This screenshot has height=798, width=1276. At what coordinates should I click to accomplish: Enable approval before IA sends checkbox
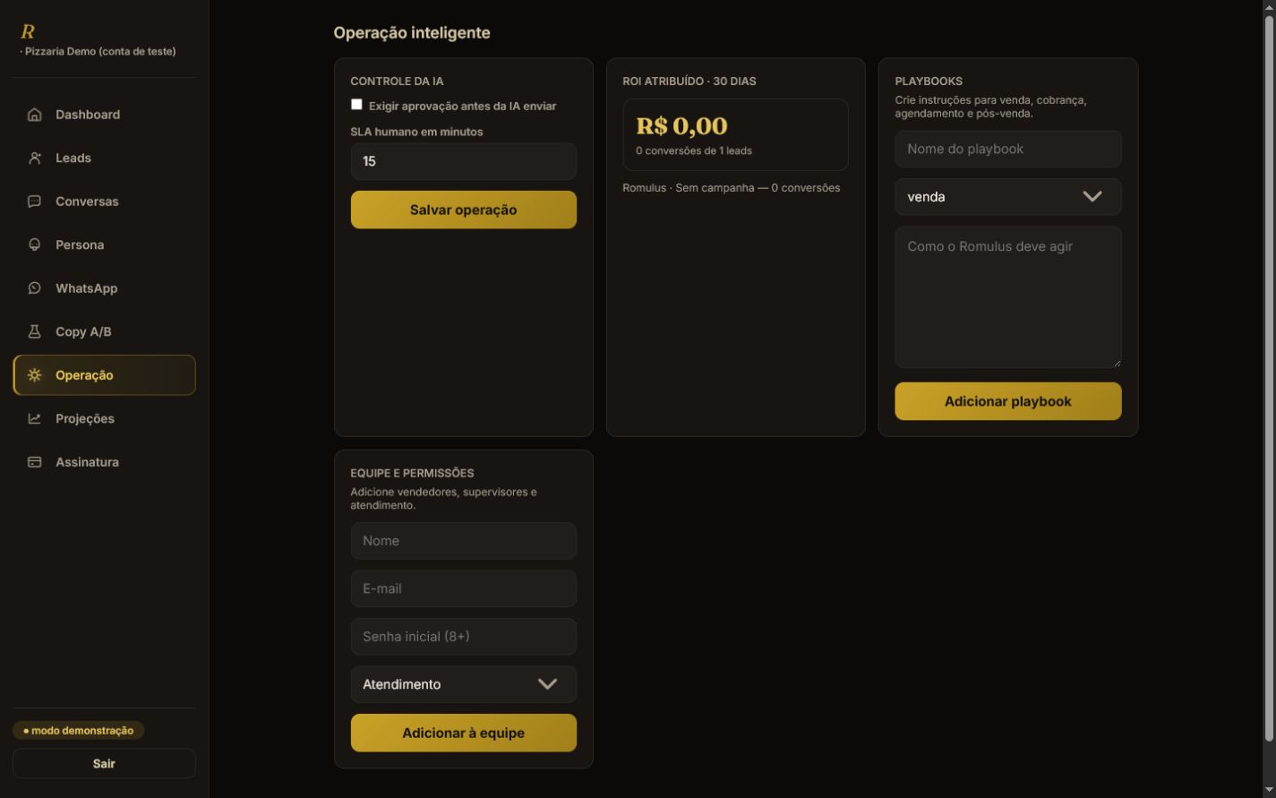[356, 105]
